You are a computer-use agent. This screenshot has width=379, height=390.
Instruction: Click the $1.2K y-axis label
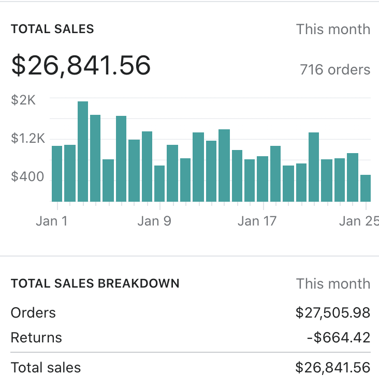tap(28, 139)
